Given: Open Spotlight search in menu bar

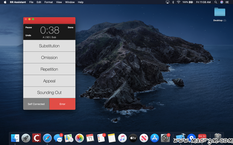Looking at the screenshot, I should coord(216,2).
